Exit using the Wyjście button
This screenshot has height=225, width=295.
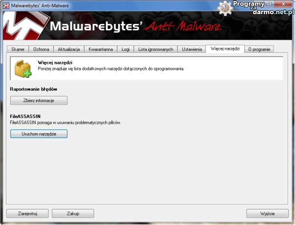(x=267, y=213)
